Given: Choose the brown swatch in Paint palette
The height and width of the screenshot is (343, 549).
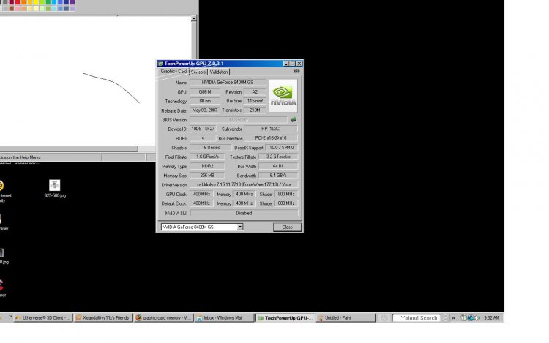Looking at the screenshot, I should (x=12, y=8).
